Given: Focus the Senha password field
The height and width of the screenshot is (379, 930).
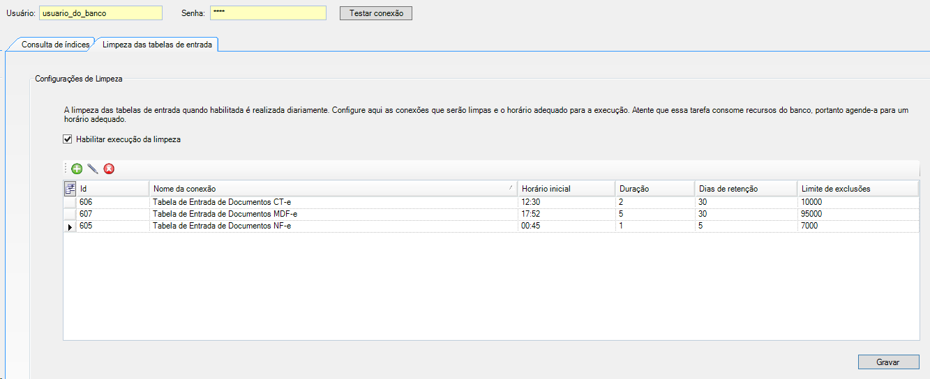Looking at the screenshot, I should pos(268,13).
